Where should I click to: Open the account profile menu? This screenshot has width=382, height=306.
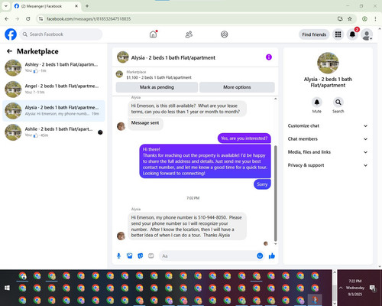point(367,34)
